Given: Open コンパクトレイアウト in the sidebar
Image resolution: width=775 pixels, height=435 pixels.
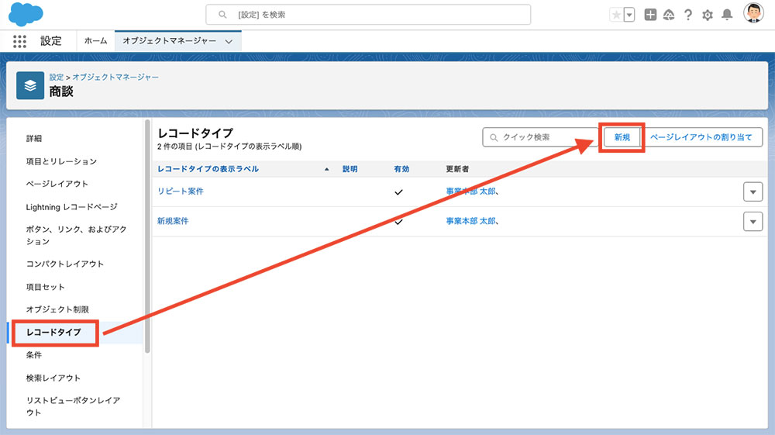Looking at the screenshot, I should (65, 264).
